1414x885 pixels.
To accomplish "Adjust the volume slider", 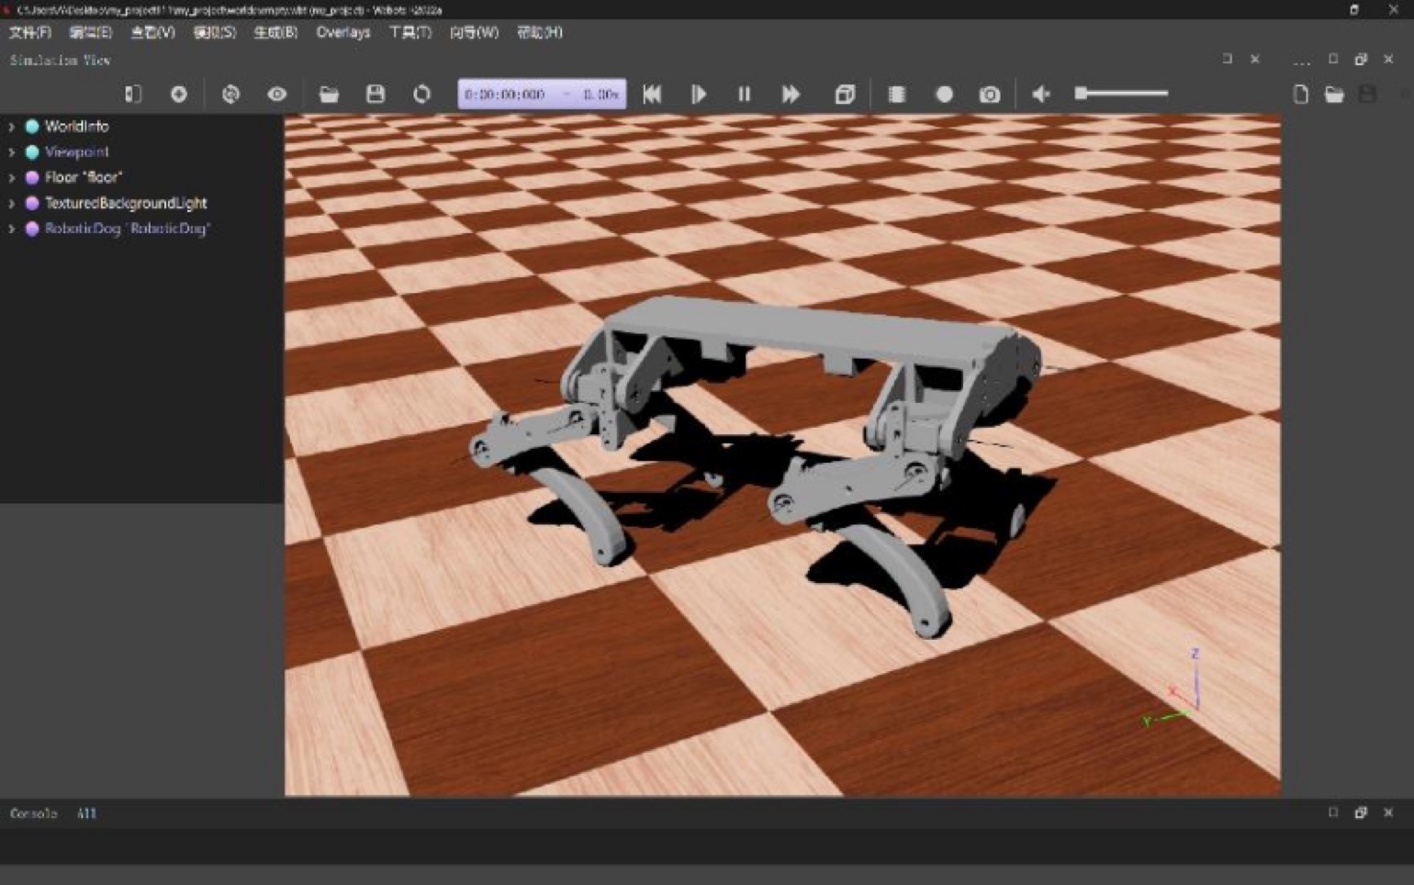I will tap(1121, 94).
